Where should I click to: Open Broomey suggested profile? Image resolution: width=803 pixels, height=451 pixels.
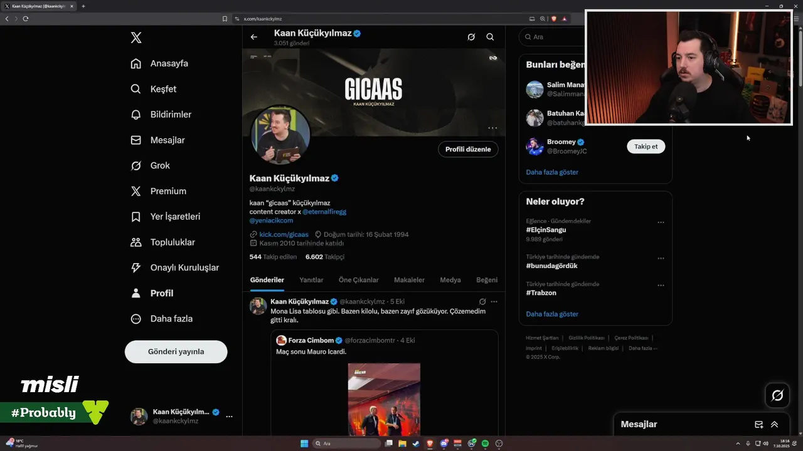point(561,142)
